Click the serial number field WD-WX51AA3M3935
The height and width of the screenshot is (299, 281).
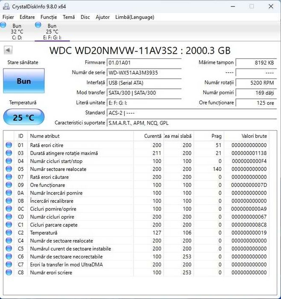point(144,73)
